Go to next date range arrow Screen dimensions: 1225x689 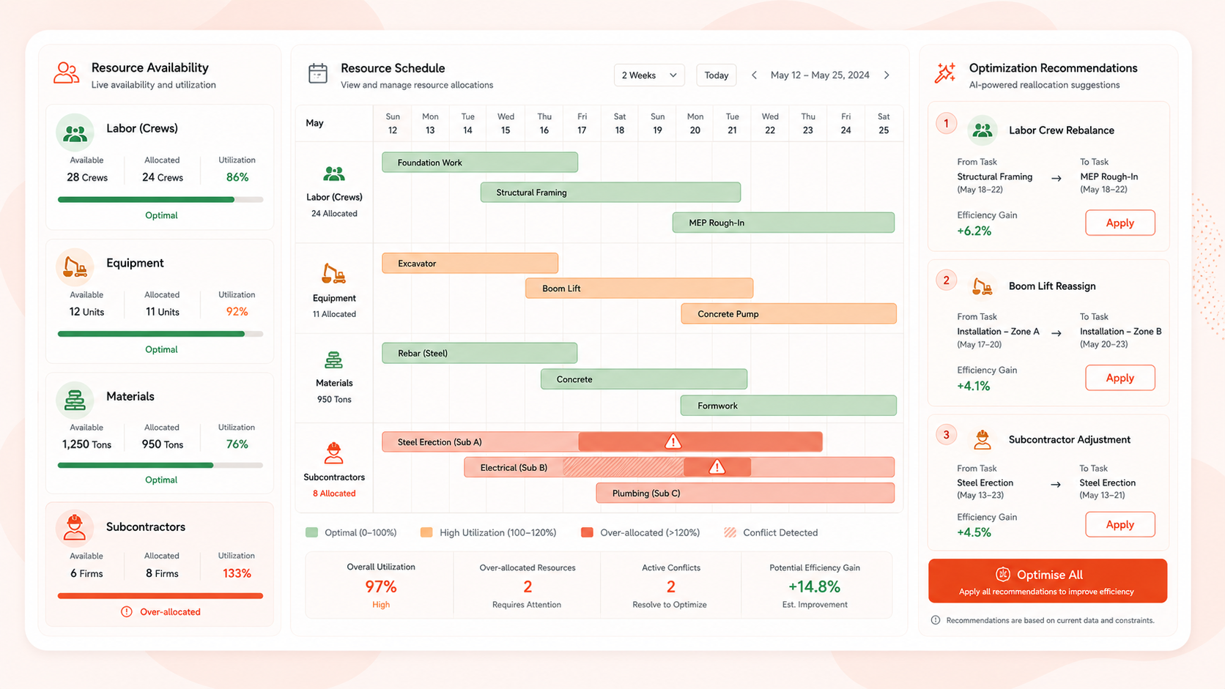(887, 75)
